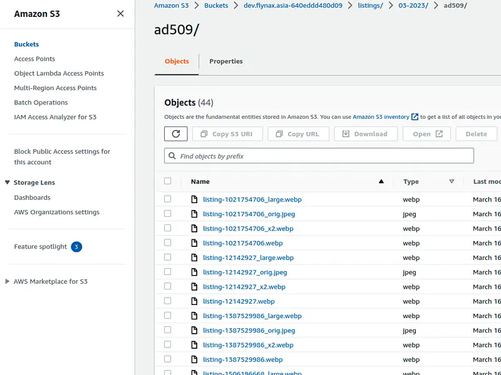Open Batch Operations in the sidebar
This screenshot has height=375, width=501.
coord(41,102)
